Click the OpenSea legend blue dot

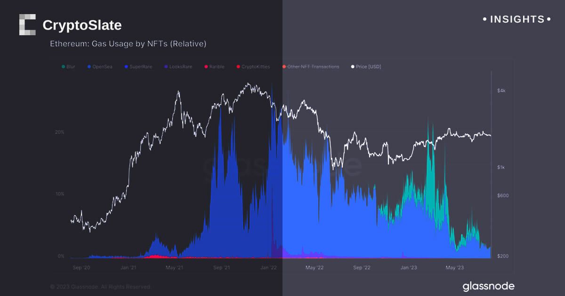[x=89, y=67]
